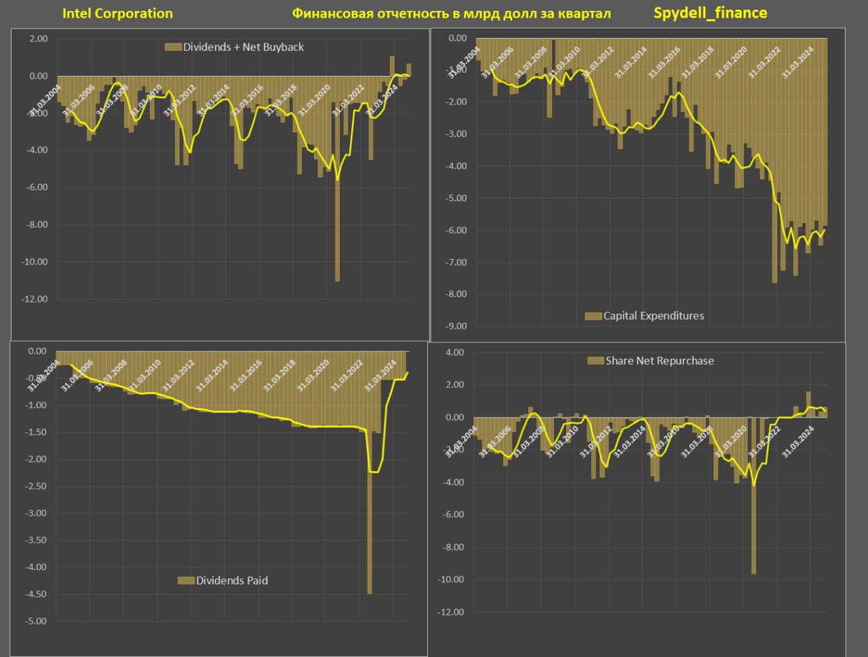The image size is (868, 657).
Task: Click the 'Spydell_finance' author label
Action: click(711, 13)
